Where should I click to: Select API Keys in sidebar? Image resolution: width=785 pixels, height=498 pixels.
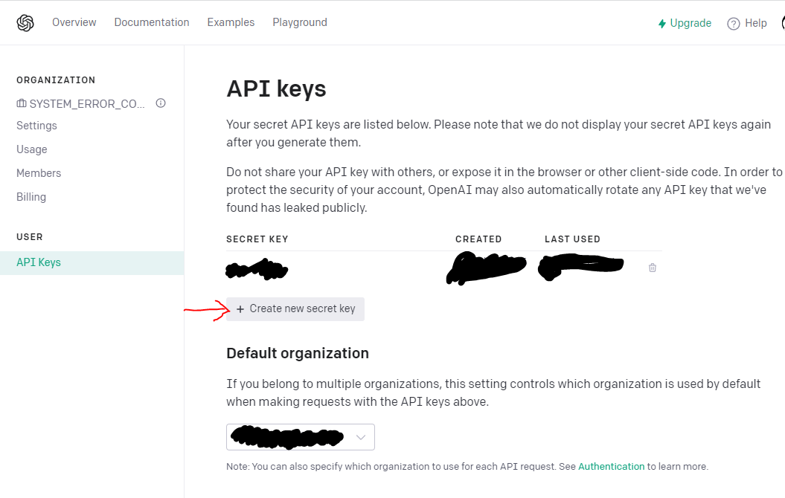[x=92, y=262]
